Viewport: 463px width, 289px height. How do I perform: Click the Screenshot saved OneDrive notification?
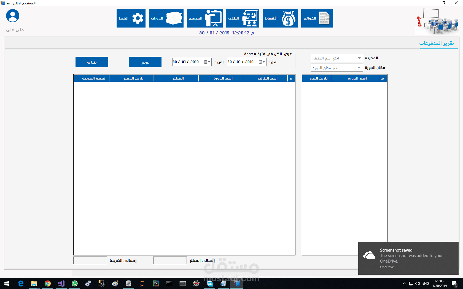[x=408, y=258]
